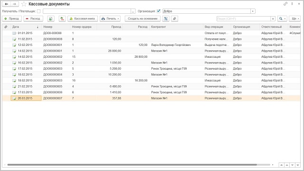Click the horizontal scrollbar at the bottom

pos(132,165)
